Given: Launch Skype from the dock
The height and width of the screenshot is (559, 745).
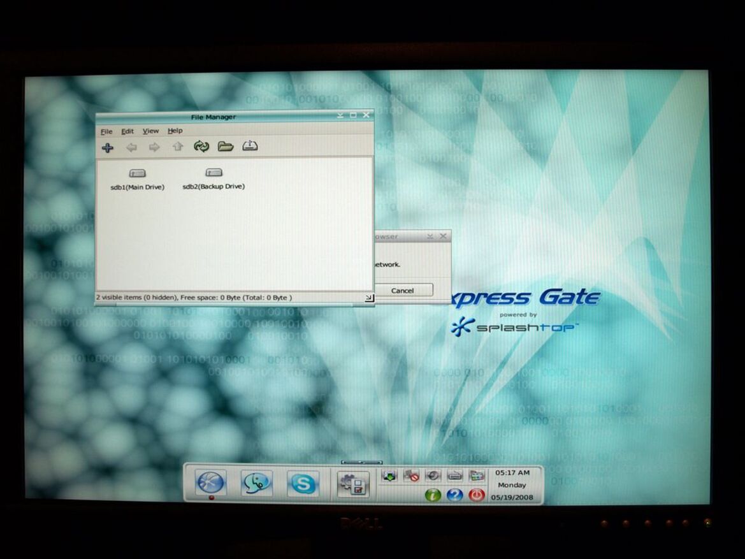Looking at the screenshot, I should 303,484.
